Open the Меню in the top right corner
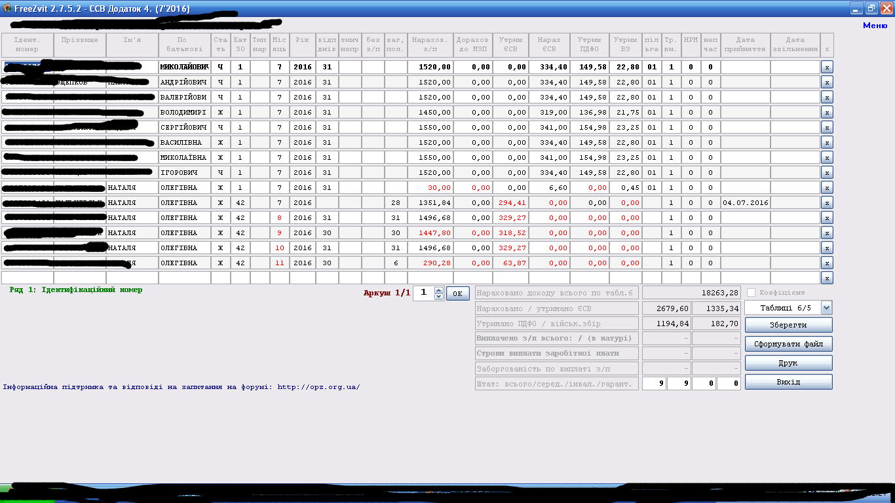 click(x=875, y=26)
